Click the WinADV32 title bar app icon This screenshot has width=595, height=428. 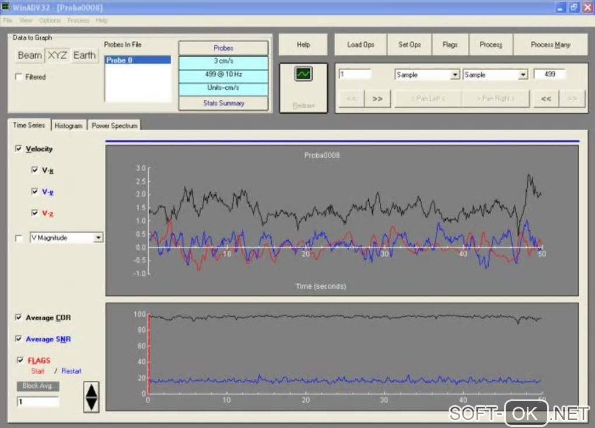tap(6, 8)
